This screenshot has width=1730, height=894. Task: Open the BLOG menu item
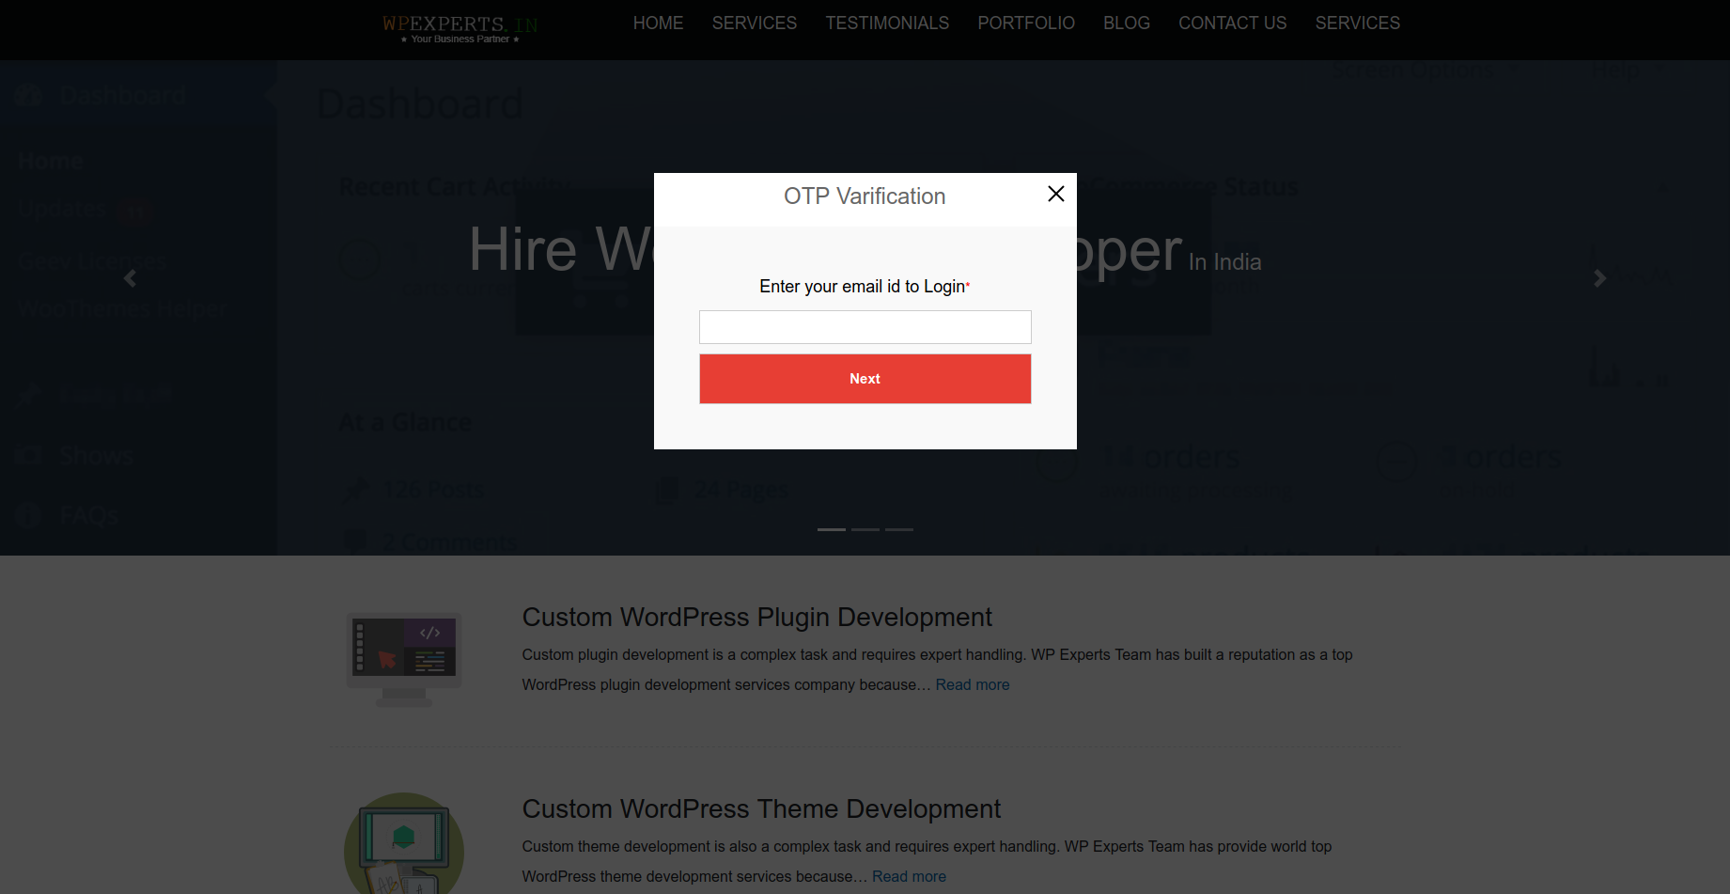coord(1127,23)
